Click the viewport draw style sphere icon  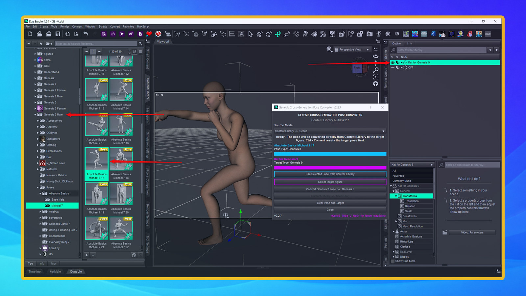coord(329,49)
